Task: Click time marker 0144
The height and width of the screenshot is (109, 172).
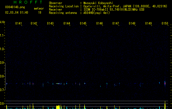Action: tap(67, 23)
